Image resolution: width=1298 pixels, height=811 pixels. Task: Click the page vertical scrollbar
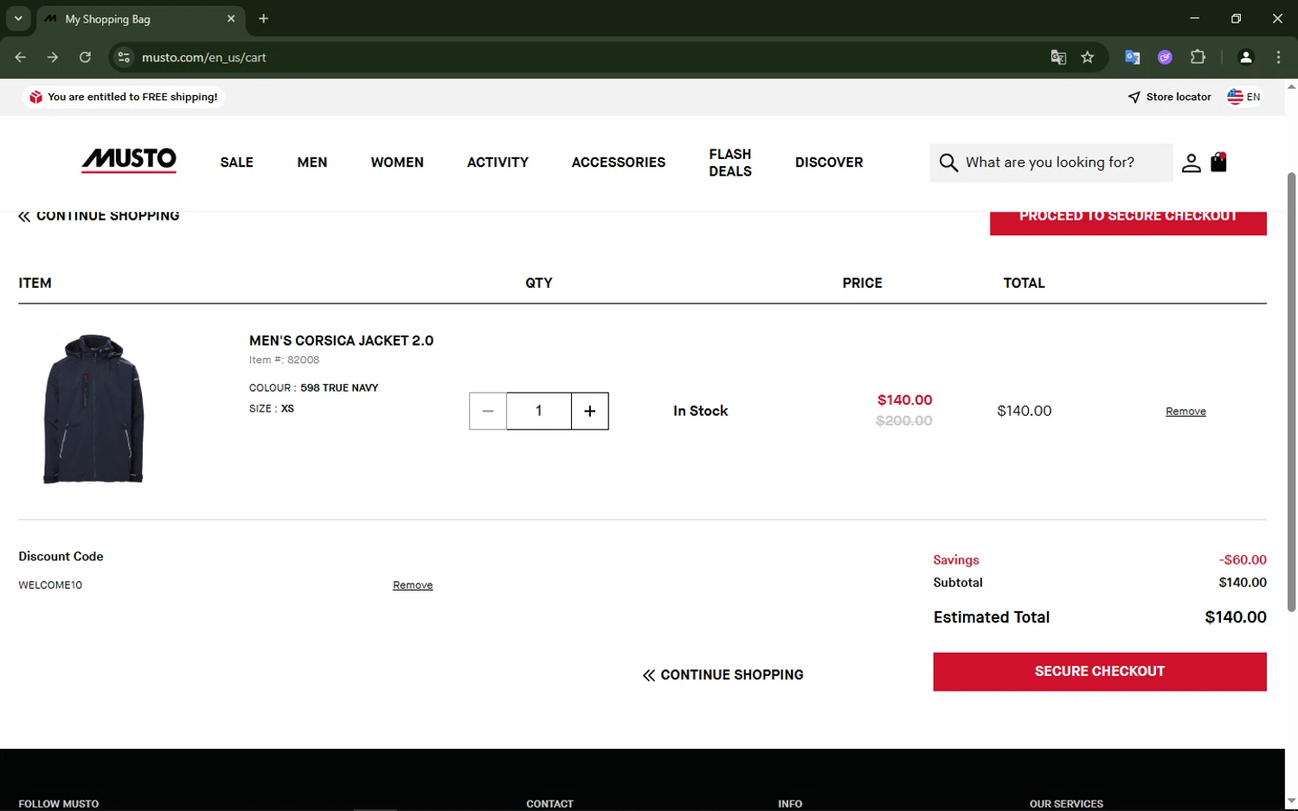click(x=1291, y=392)
